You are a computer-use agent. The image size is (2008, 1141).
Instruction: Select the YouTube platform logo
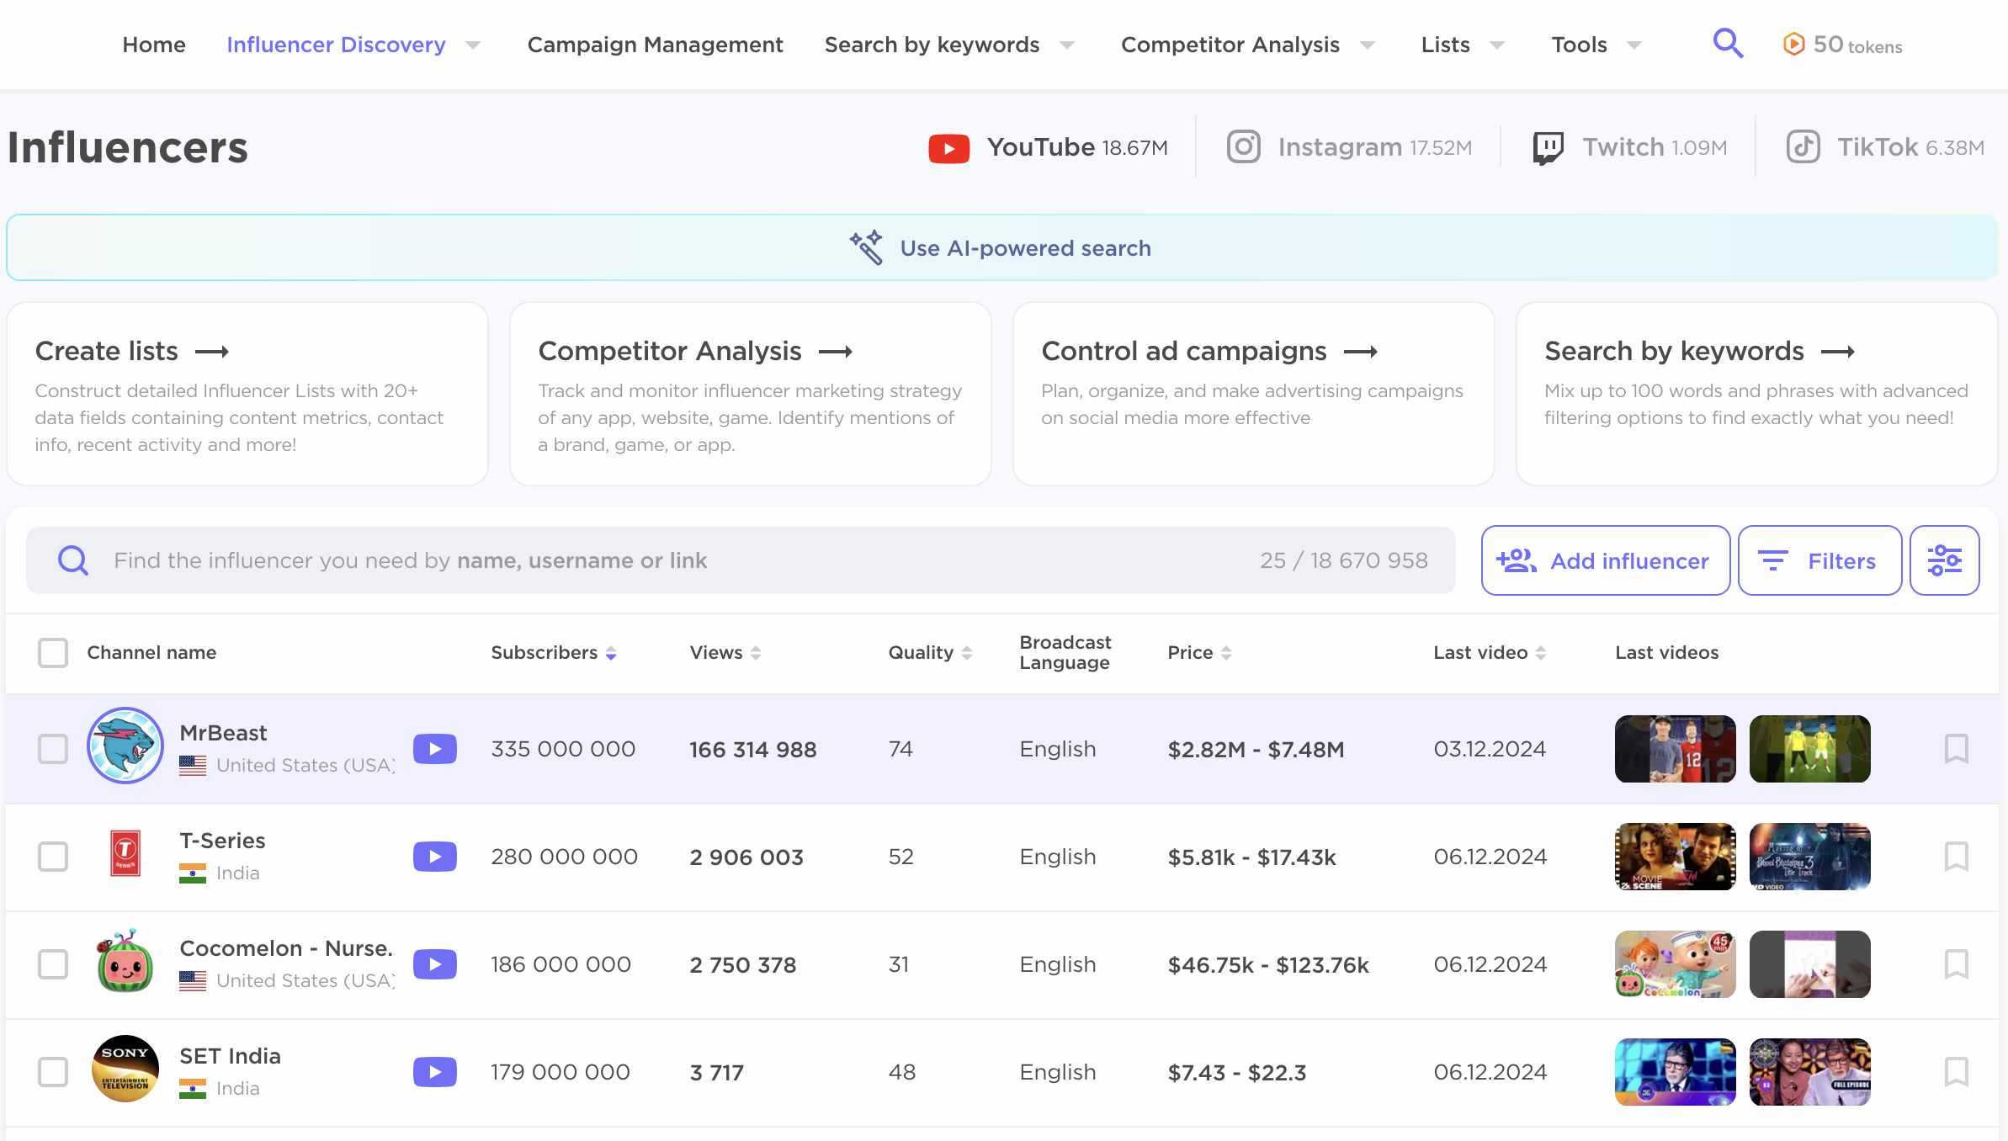point(948,148)
